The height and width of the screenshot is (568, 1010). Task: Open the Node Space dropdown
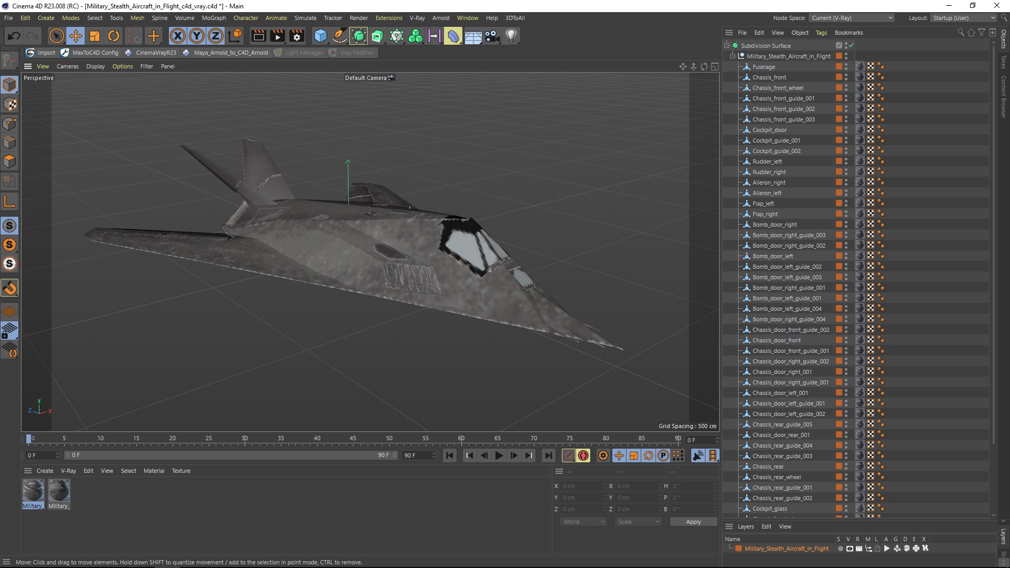click(851, 18)
